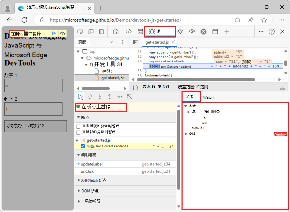Expand the 这: this object

(189, 112)
